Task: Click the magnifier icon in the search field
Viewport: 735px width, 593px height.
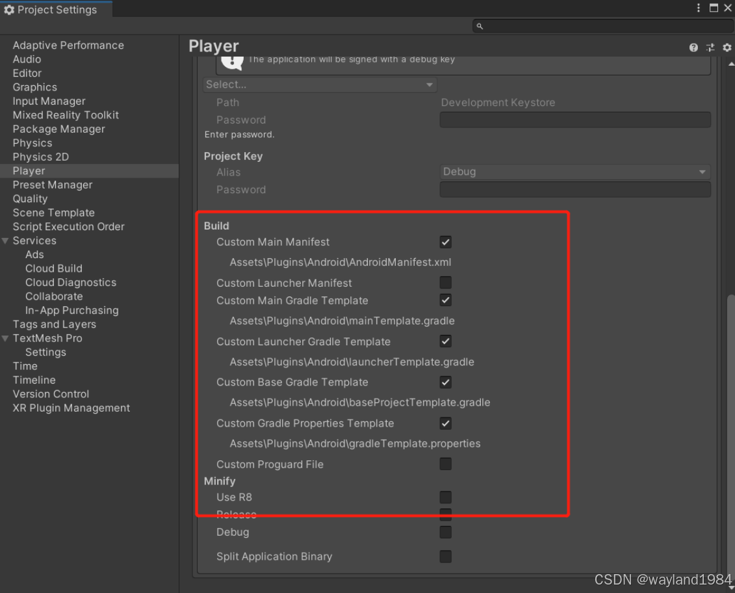Action: tap(479, 26)
